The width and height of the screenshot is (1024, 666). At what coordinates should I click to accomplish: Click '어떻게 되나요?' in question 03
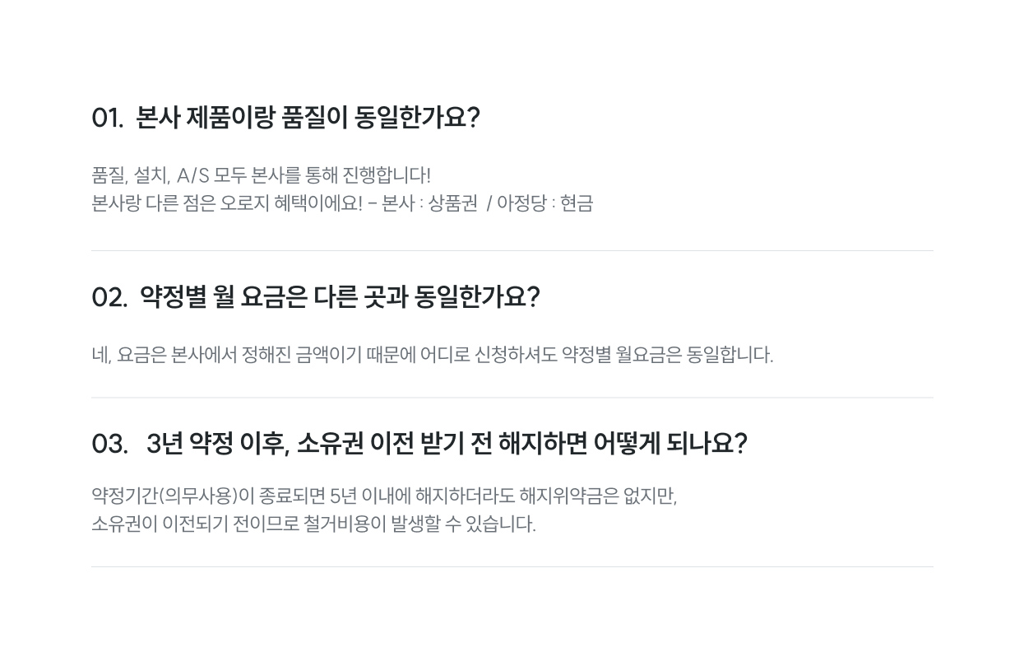click(670, 444)
